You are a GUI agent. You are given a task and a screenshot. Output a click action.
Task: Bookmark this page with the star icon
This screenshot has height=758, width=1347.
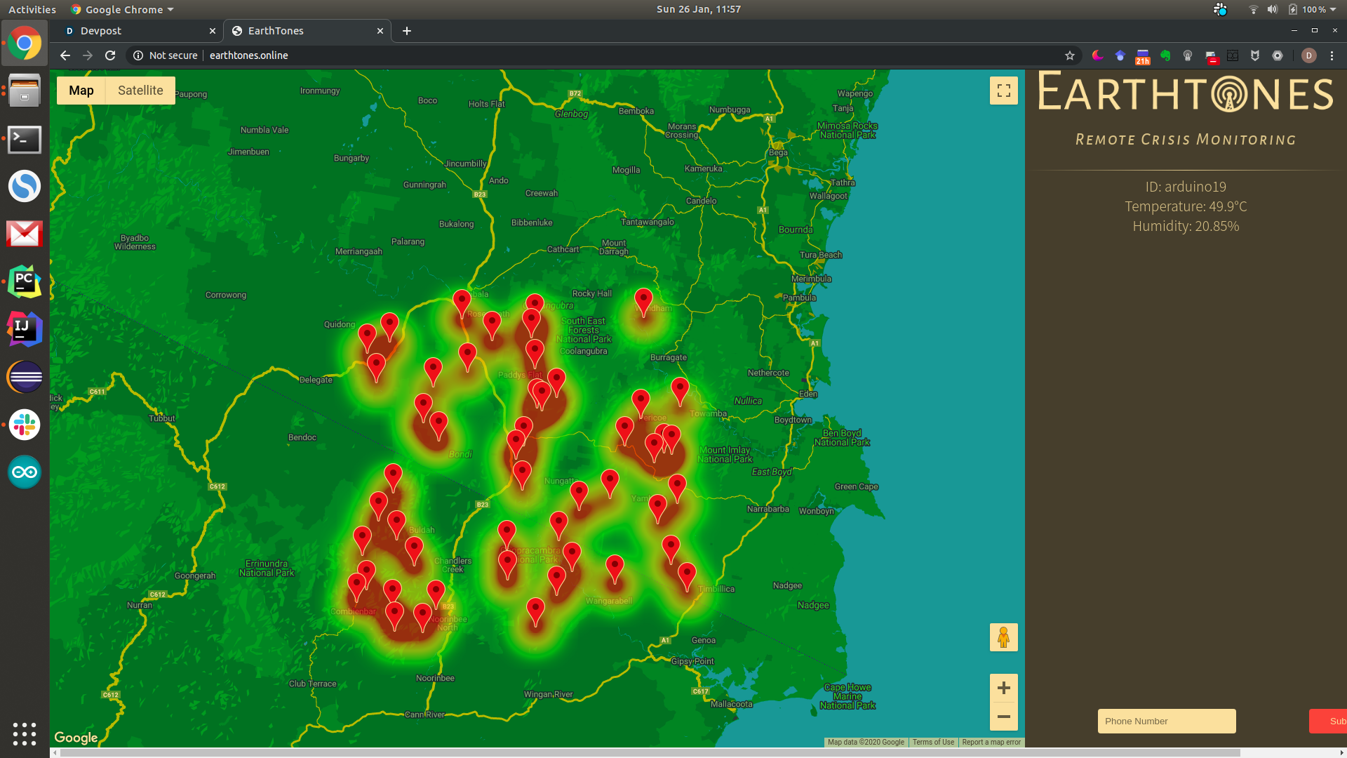point(1069,55)
